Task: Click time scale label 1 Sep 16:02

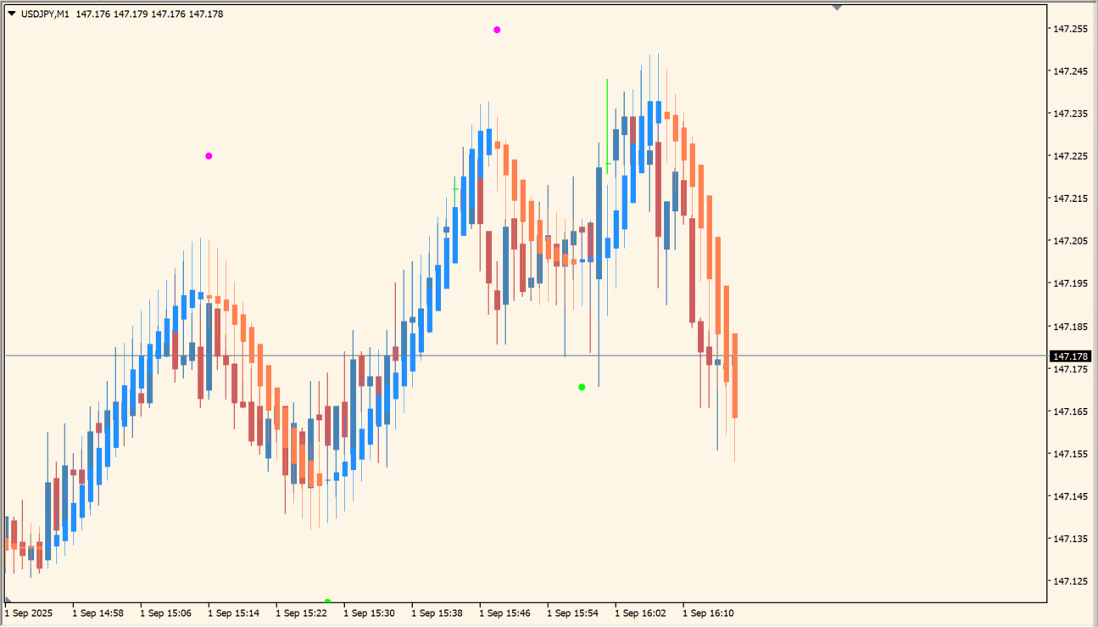Action: point(640,613)
